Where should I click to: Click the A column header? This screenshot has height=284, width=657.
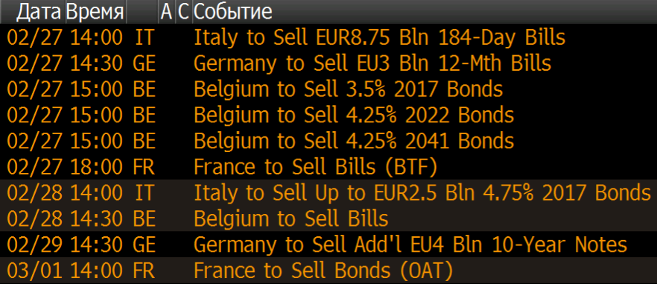click(x=166, y=12)
